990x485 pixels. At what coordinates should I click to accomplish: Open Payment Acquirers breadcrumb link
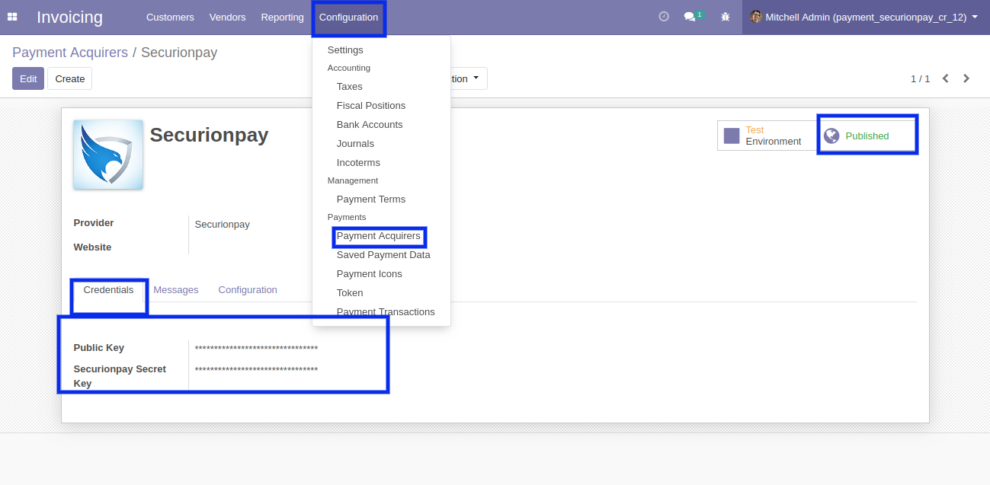[x=70, y=53]
